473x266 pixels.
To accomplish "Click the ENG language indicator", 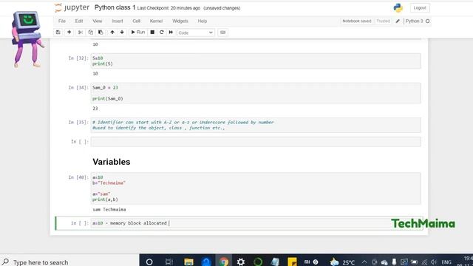I will [x=446, y=262].
